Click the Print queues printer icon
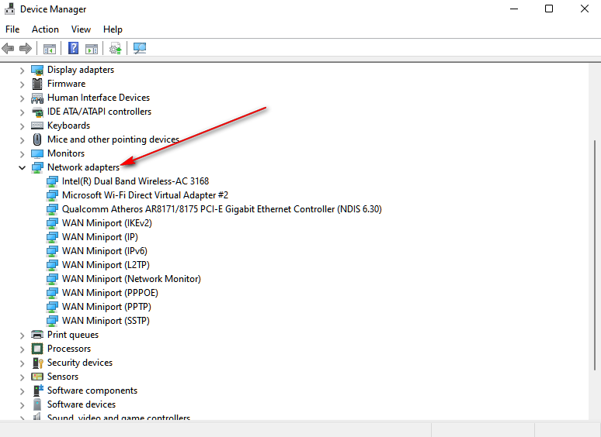 [x=37, y=335]
